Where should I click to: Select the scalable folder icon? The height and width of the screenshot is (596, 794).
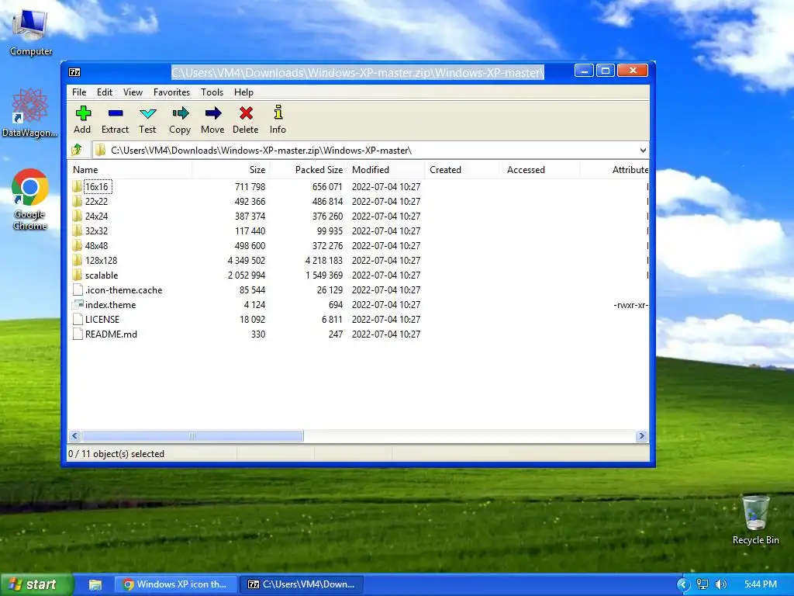point(77,275)
